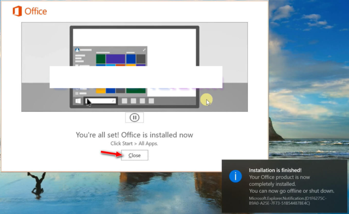Image resolution: width=349 pixels, height=214 pixels.
Task: Click the search box in the illustrated taskbar
Action: pos(100,101)
